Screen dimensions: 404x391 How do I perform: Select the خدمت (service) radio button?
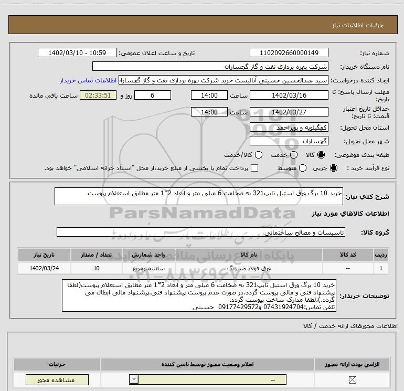click(294, 155)
